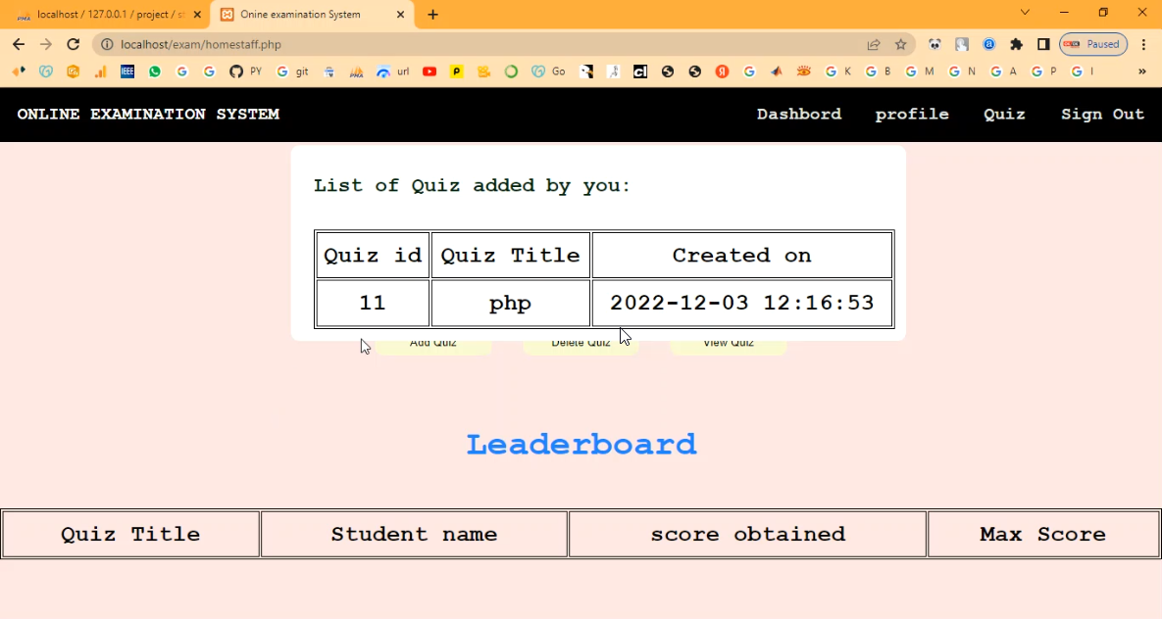The image size is (1162, 619).
Task: Open the Chrome three-dot menu
Action: (1143, 44)
